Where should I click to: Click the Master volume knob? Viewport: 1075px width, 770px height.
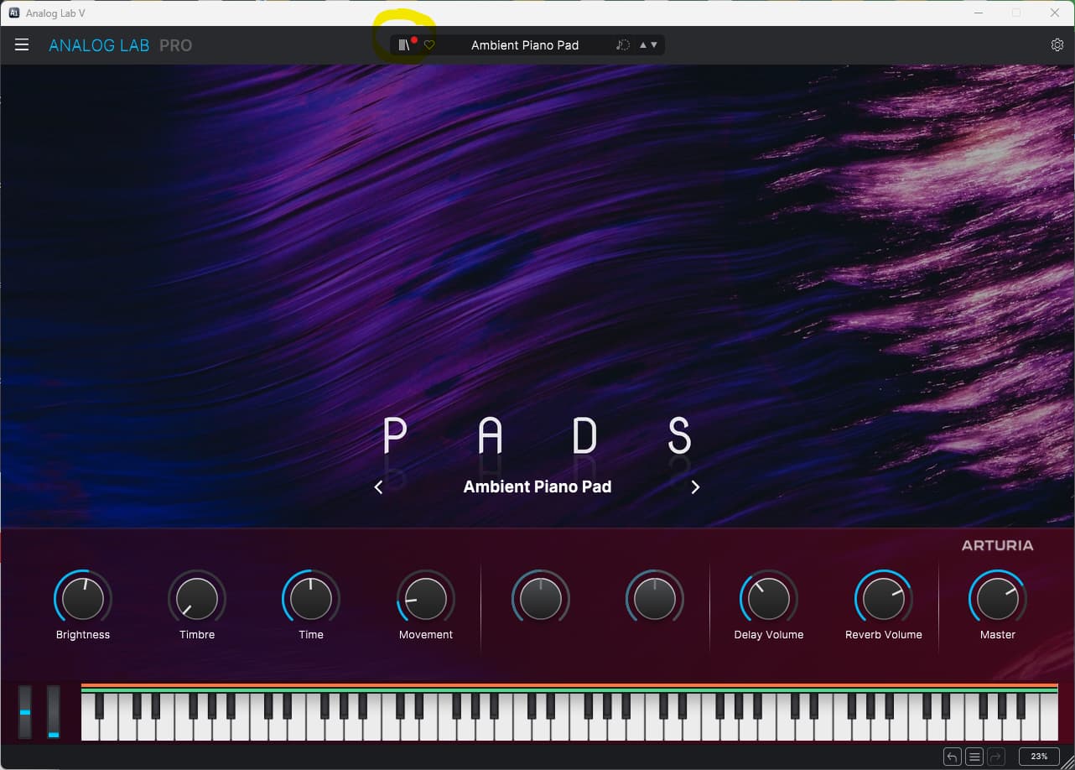click(x=997, y=599)
